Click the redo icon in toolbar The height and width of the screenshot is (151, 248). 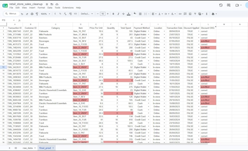coord(27,14)
